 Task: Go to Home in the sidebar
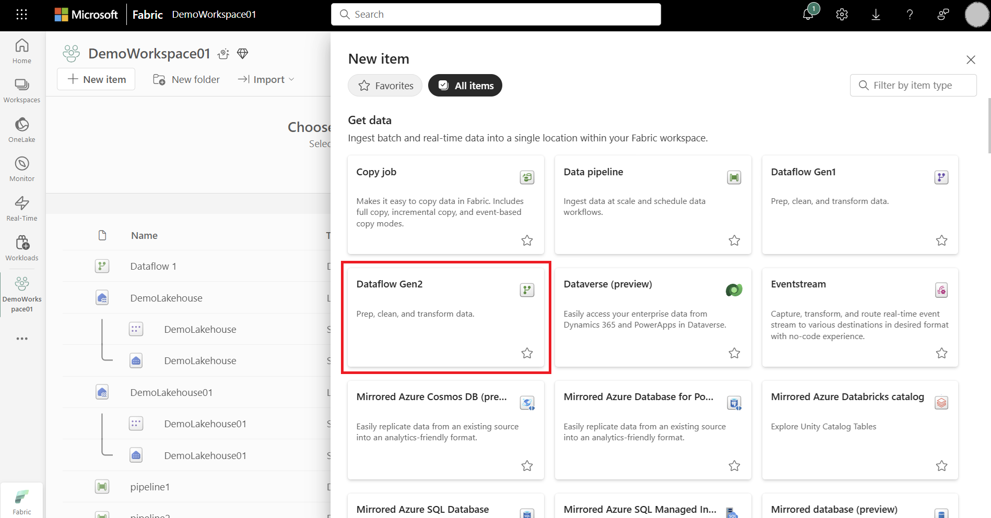[22, 51]
